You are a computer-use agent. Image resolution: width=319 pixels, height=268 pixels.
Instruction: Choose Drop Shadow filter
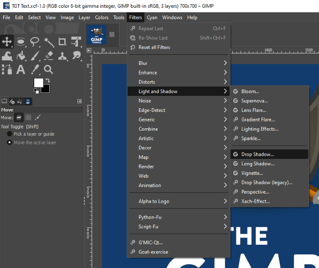coord(269,154)
